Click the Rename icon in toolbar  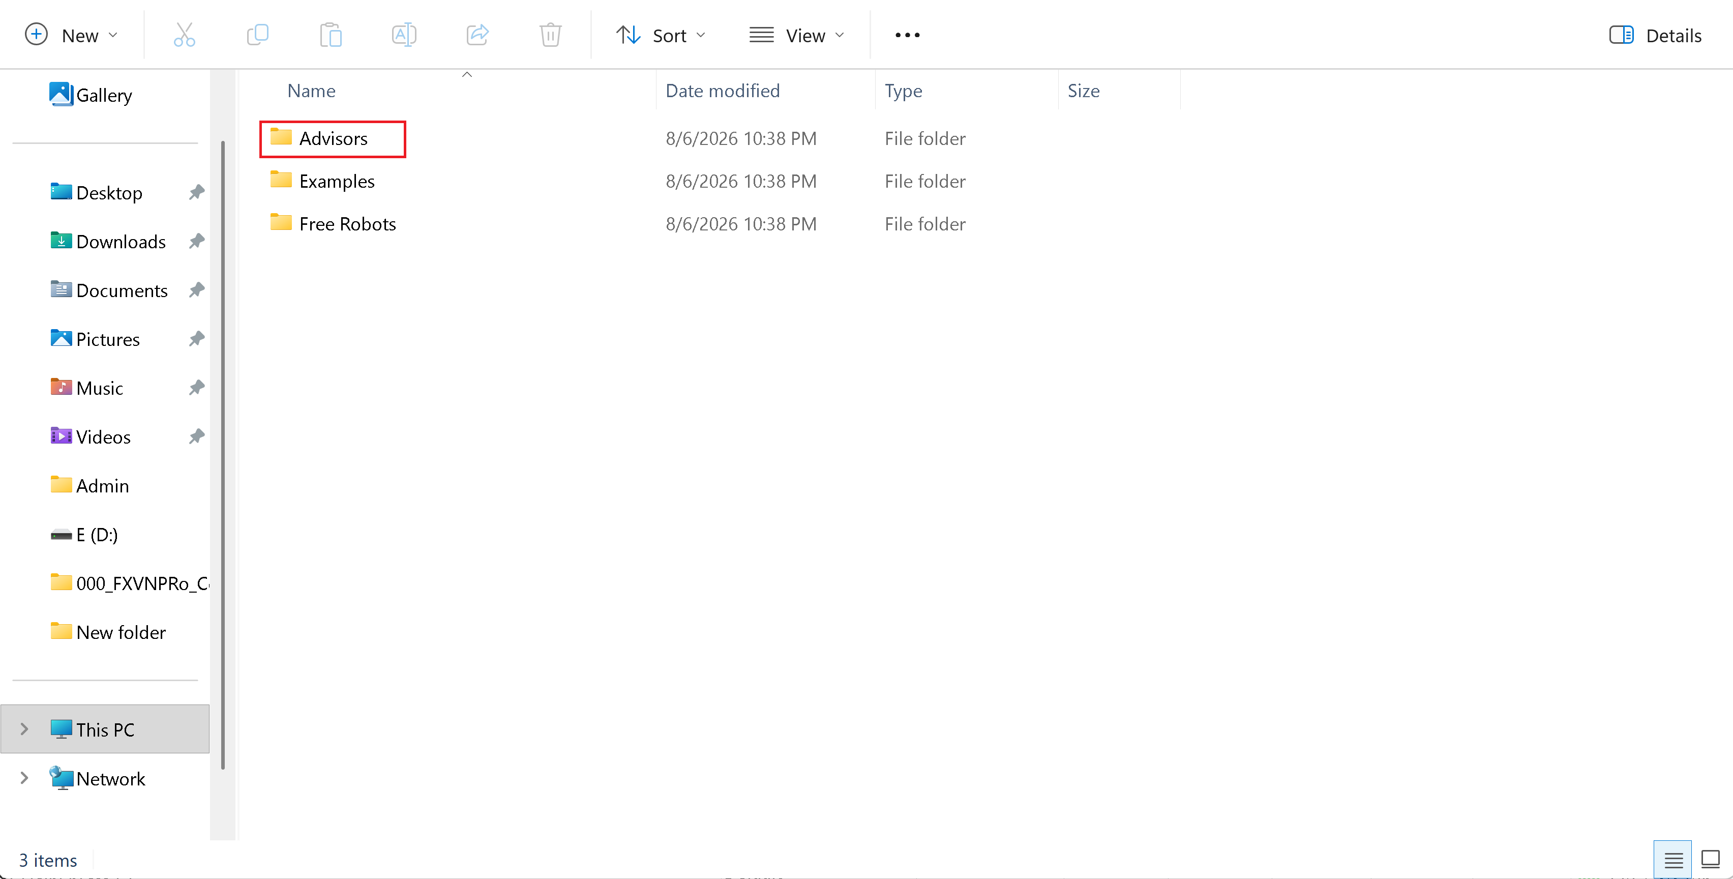(404, 35)
